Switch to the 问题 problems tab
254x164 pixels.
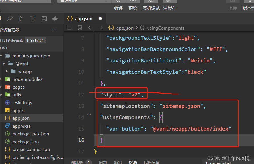click(x=103, y=162)
